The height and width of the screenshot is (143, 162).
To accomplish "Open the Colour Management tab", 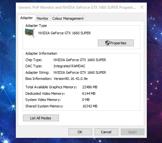I will coord(68,18).
